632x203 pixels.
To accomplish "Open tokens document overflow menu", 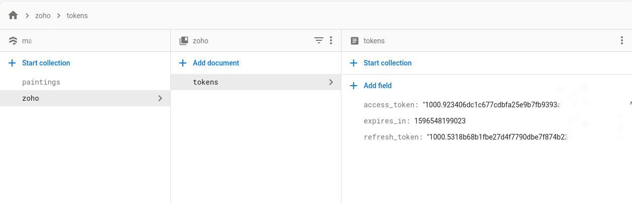I will tap(622, 40).
